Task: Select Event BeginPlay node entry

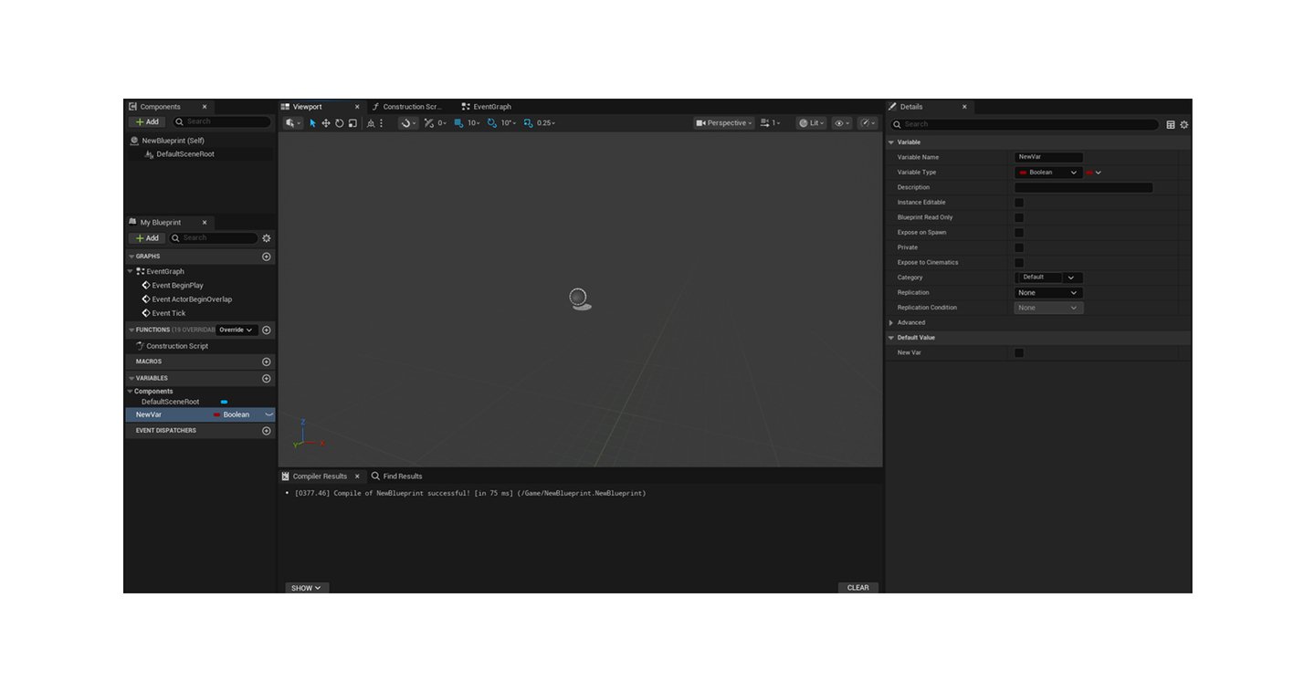Action: click(x=177, y=286)
